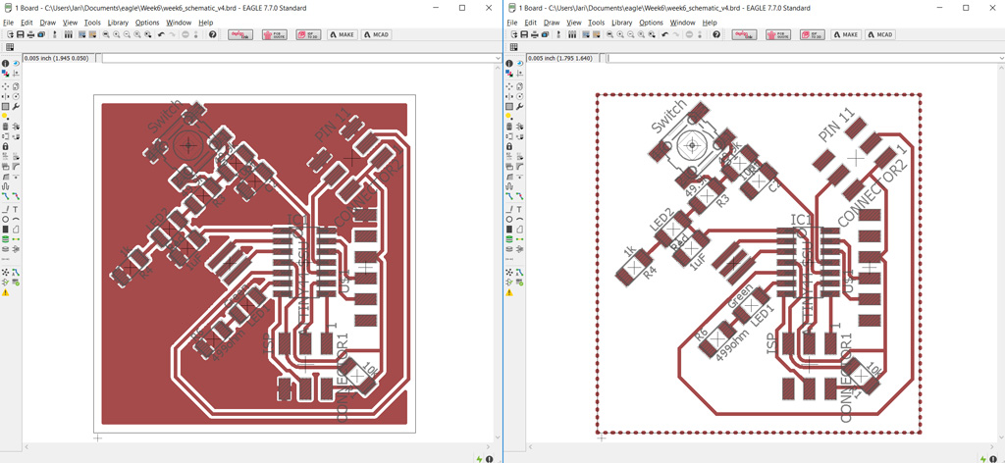This screenshot has height=463, width=1005.
Task: Select the Group tool in the left window
Action: (5, 106)
